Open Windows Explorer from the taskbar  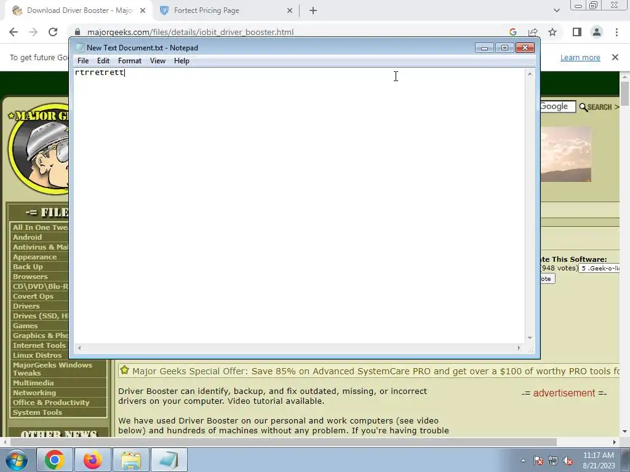point(131,460)
